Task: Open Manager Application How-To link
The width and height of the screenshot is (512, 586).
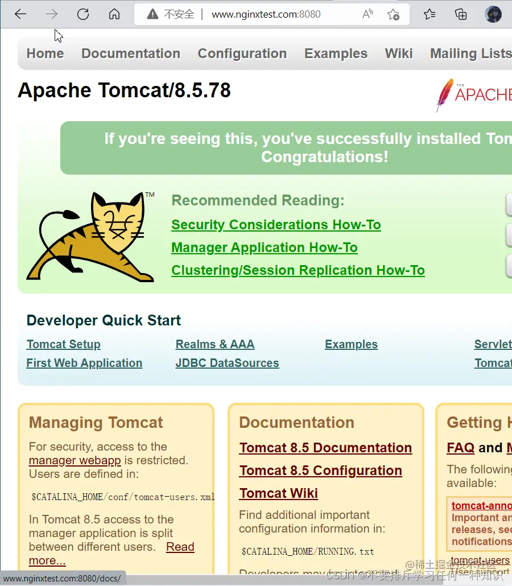Action: 264,248
